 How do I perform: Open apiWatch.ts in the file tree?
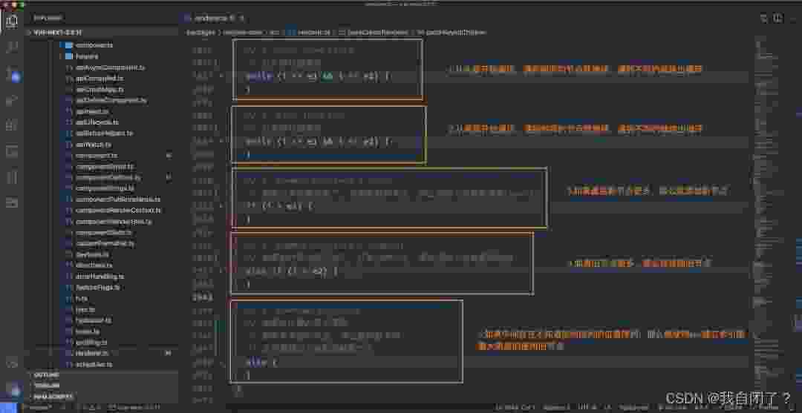pyautogui.click(x=93, y=145)
